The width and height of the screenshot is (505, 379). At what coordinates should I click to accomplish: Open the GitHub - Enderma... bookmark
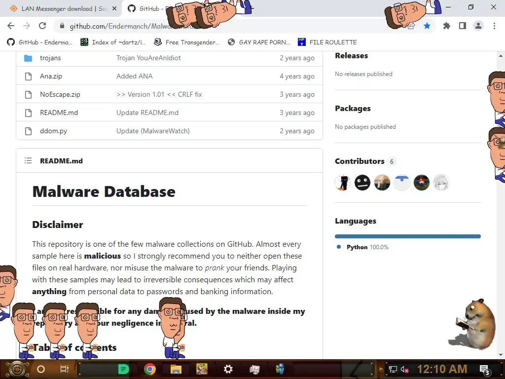[39, 42]
